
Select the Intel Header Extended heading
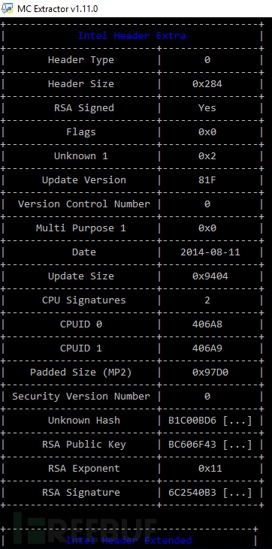129,540
